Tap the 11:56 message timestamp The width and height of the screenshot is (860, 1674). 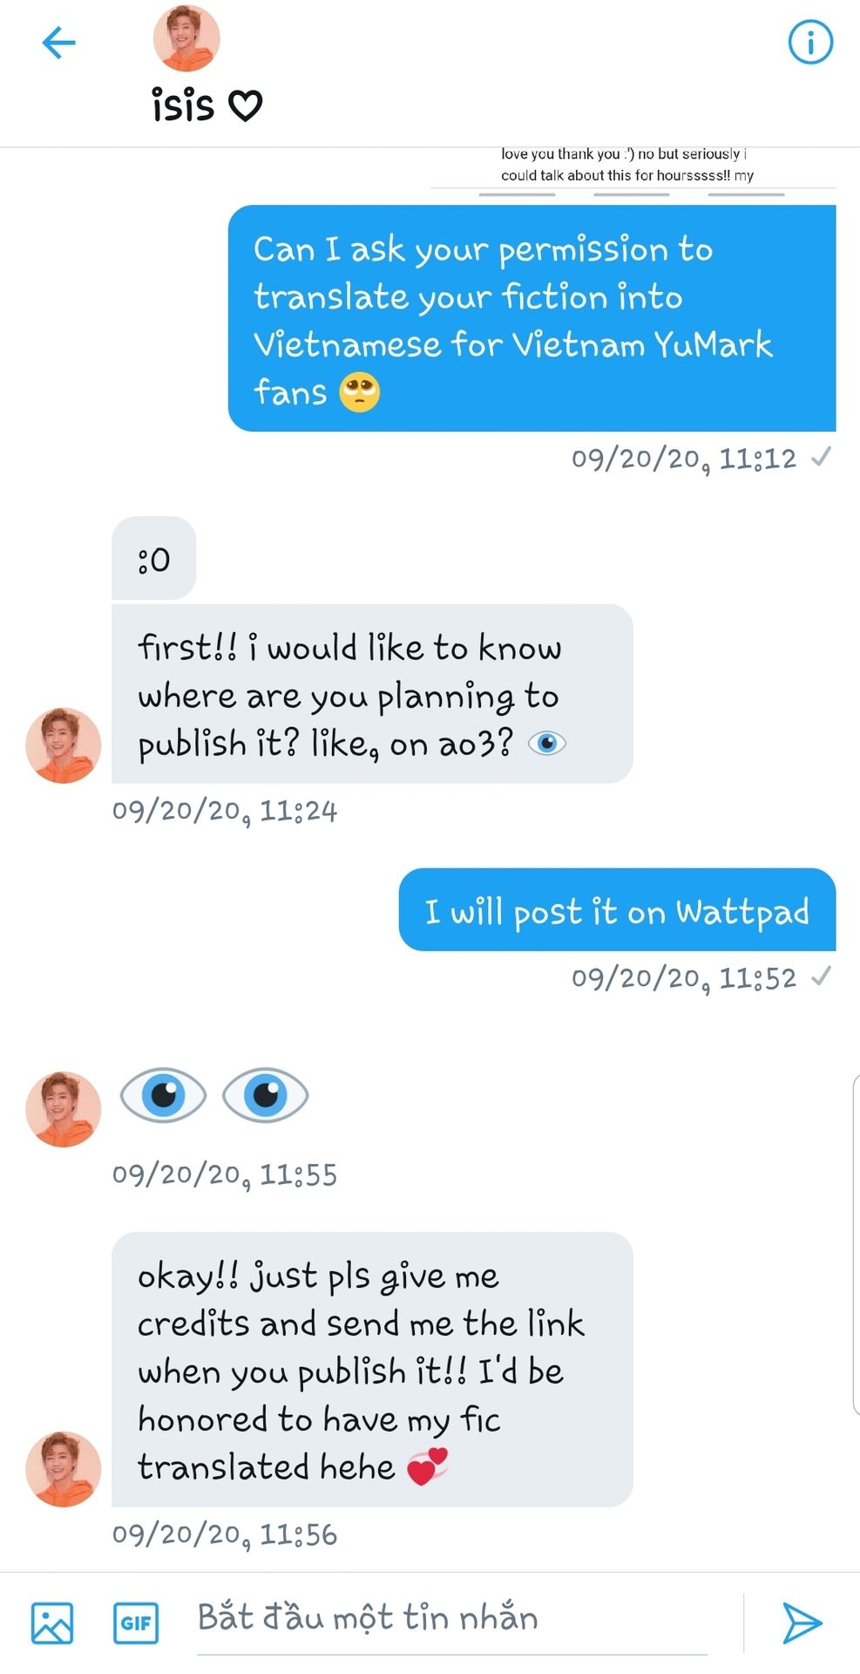(x=225, y=1535)
